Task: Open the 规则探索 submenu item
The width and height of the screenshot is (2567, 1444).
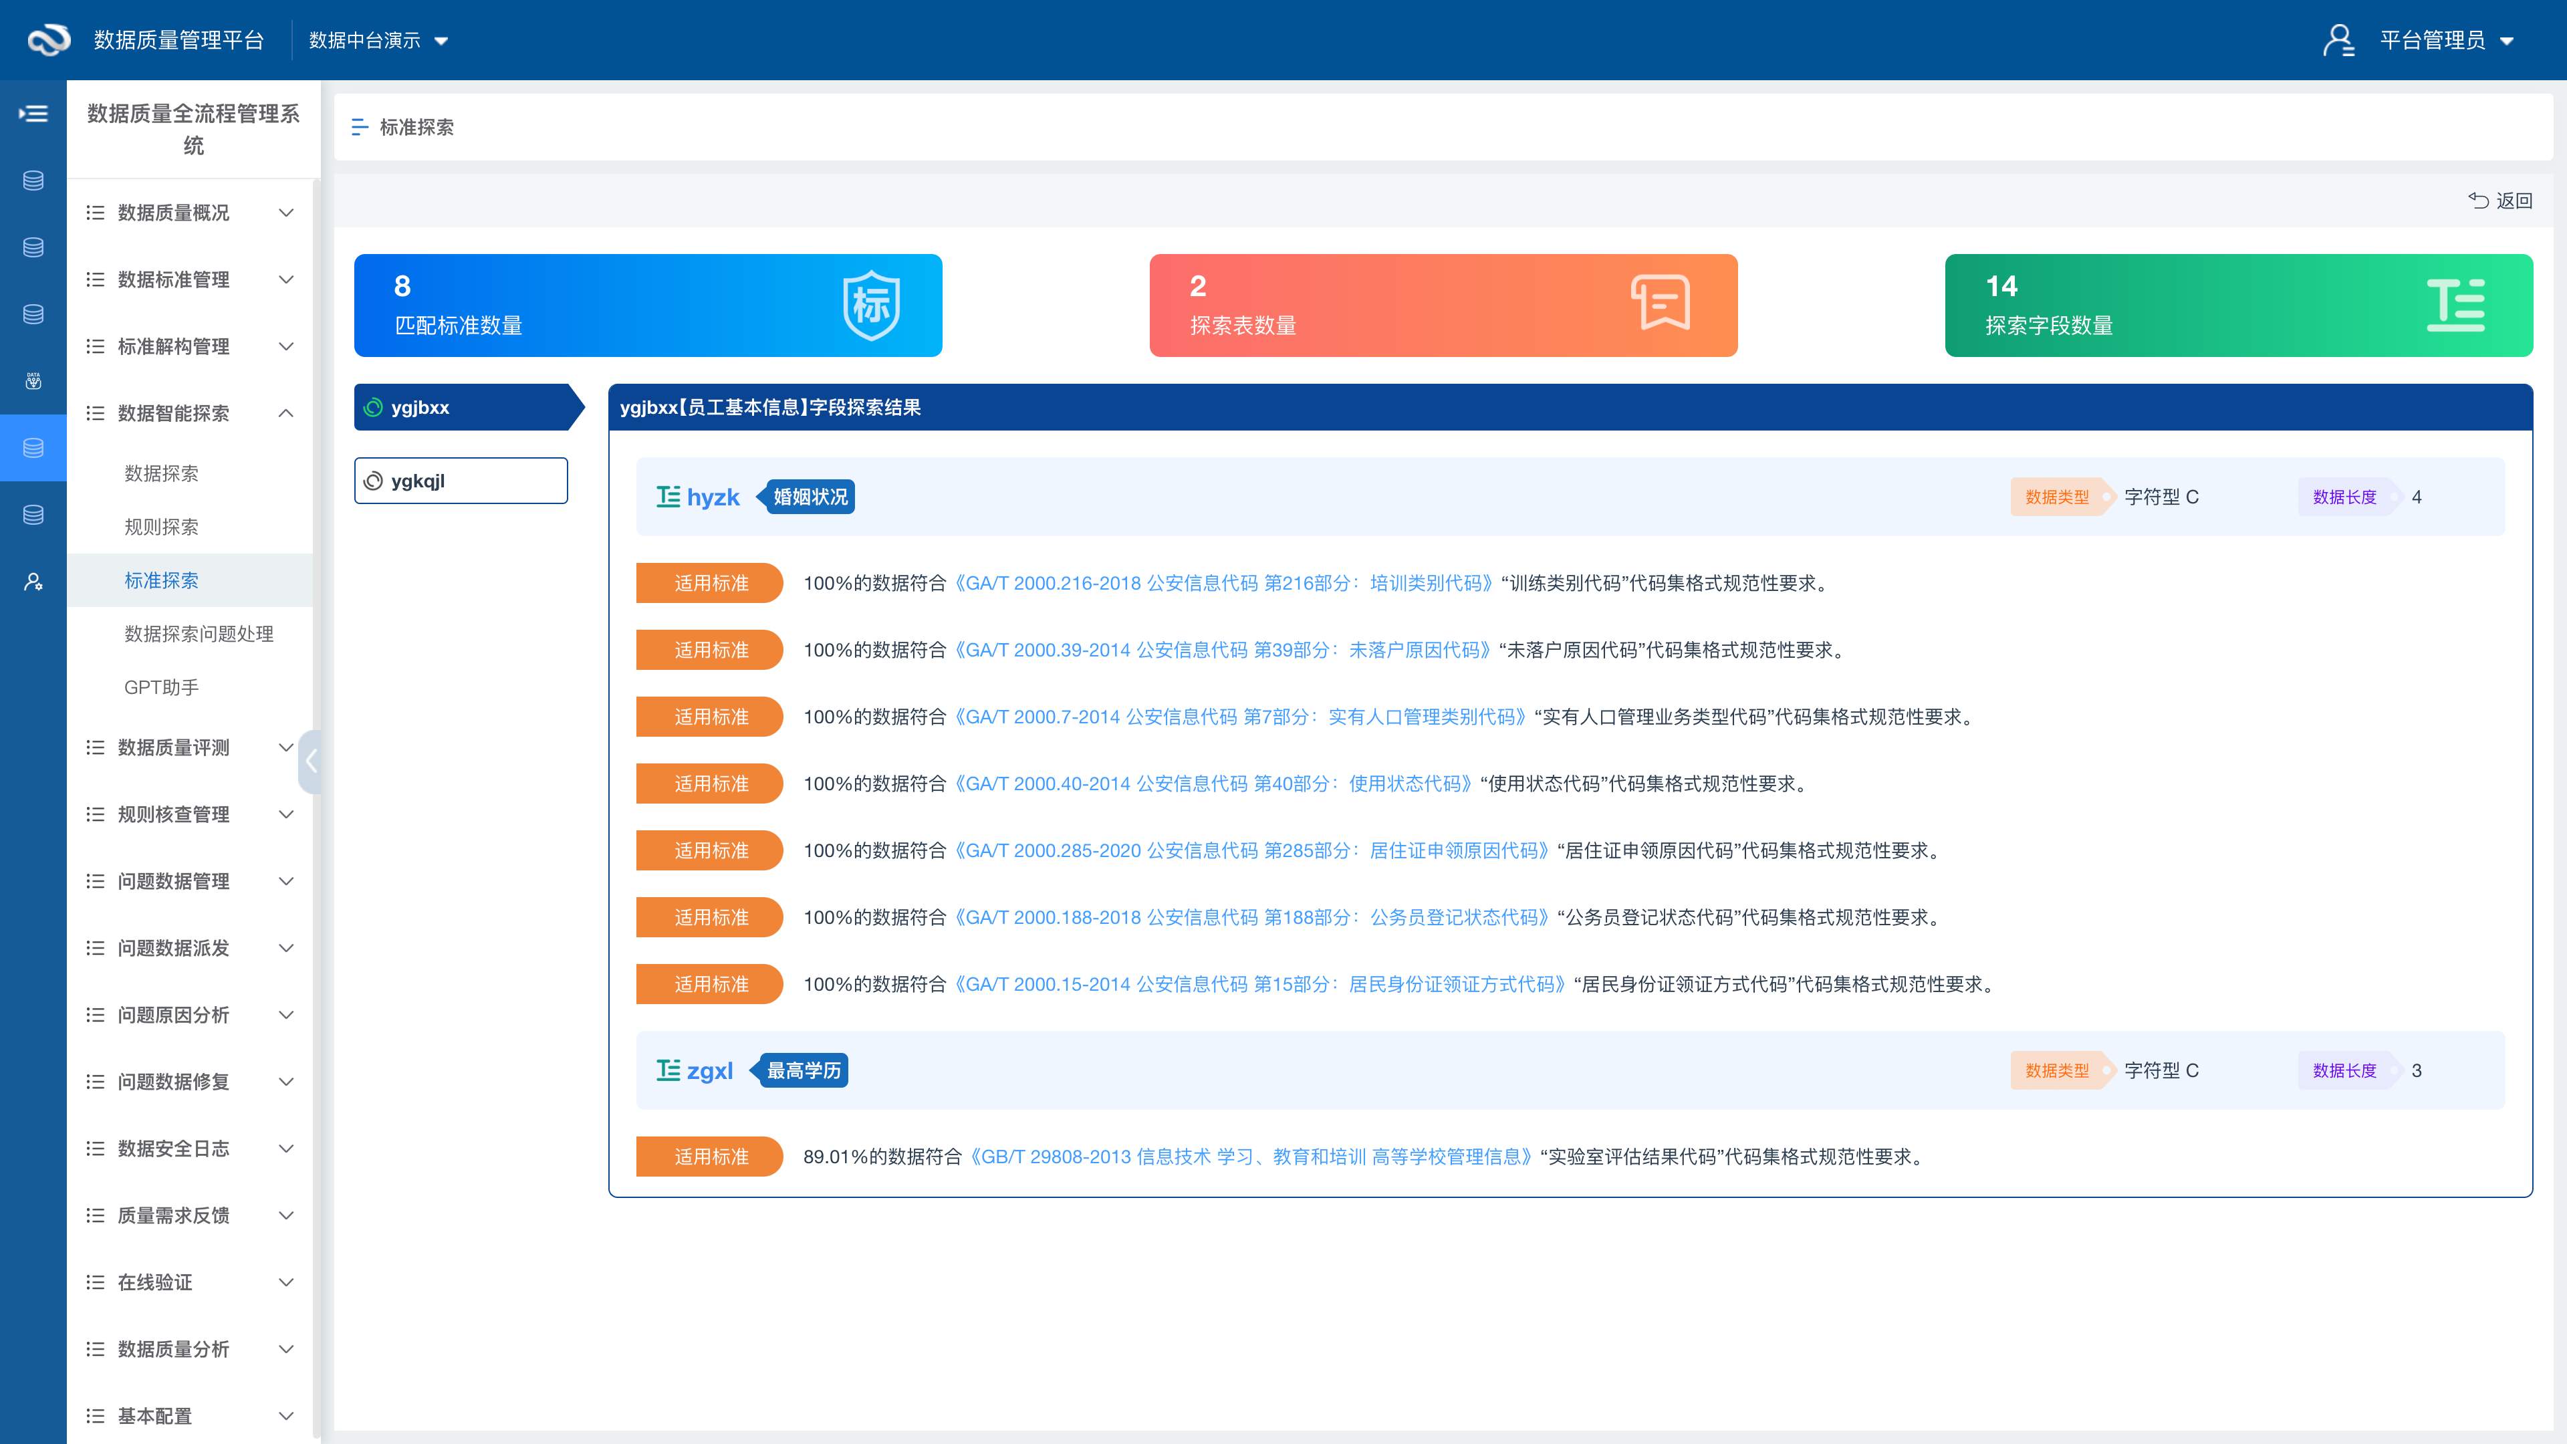Action: click(x=161, y=527)
